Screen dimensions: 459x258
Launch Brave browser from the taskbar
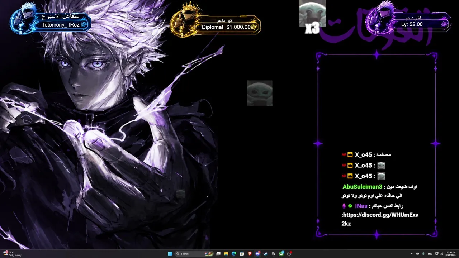tap(250, 254)
